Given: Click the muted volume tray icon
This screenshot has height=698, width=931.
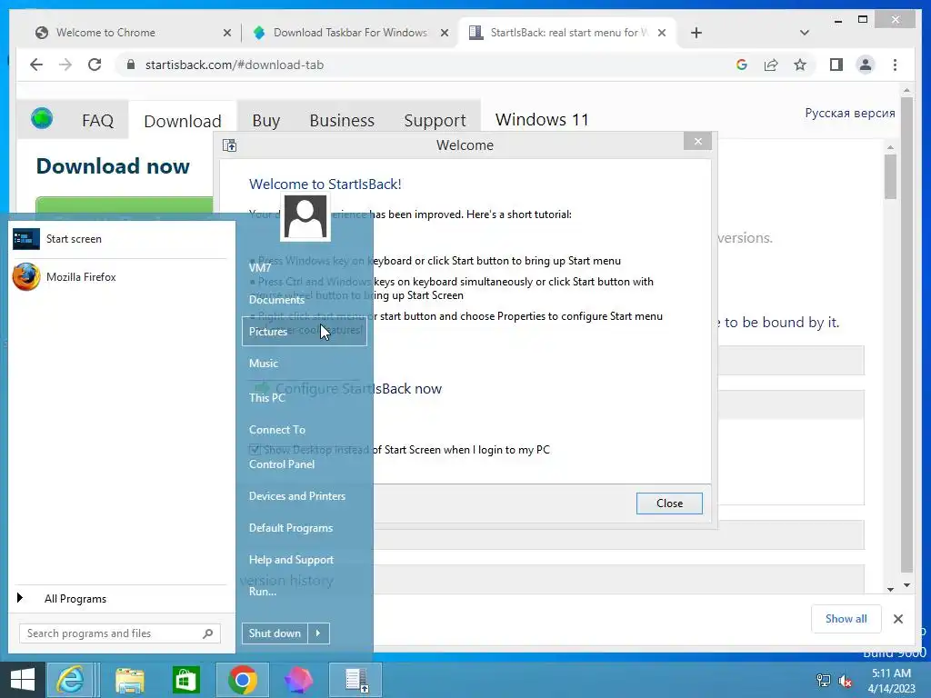Looking at the screenshot, I should pos(846,681).
